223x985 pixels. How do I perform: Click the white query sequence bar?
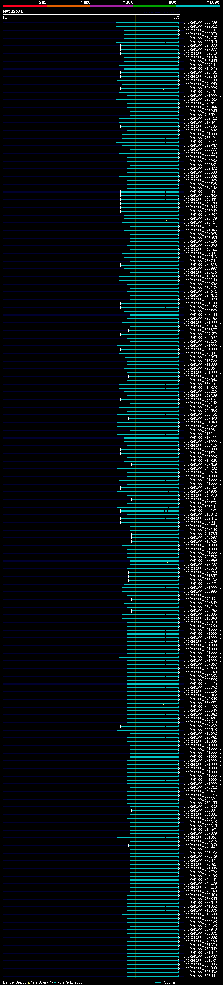tap(92, 14)
